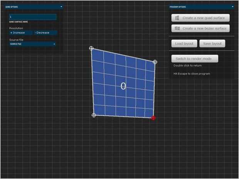
Task: Decrease the quad resolution
Action: [45, 33]
